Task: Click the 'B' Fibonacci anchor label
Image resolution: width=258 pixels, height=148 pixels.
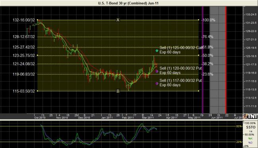Action: pos(118,91)
